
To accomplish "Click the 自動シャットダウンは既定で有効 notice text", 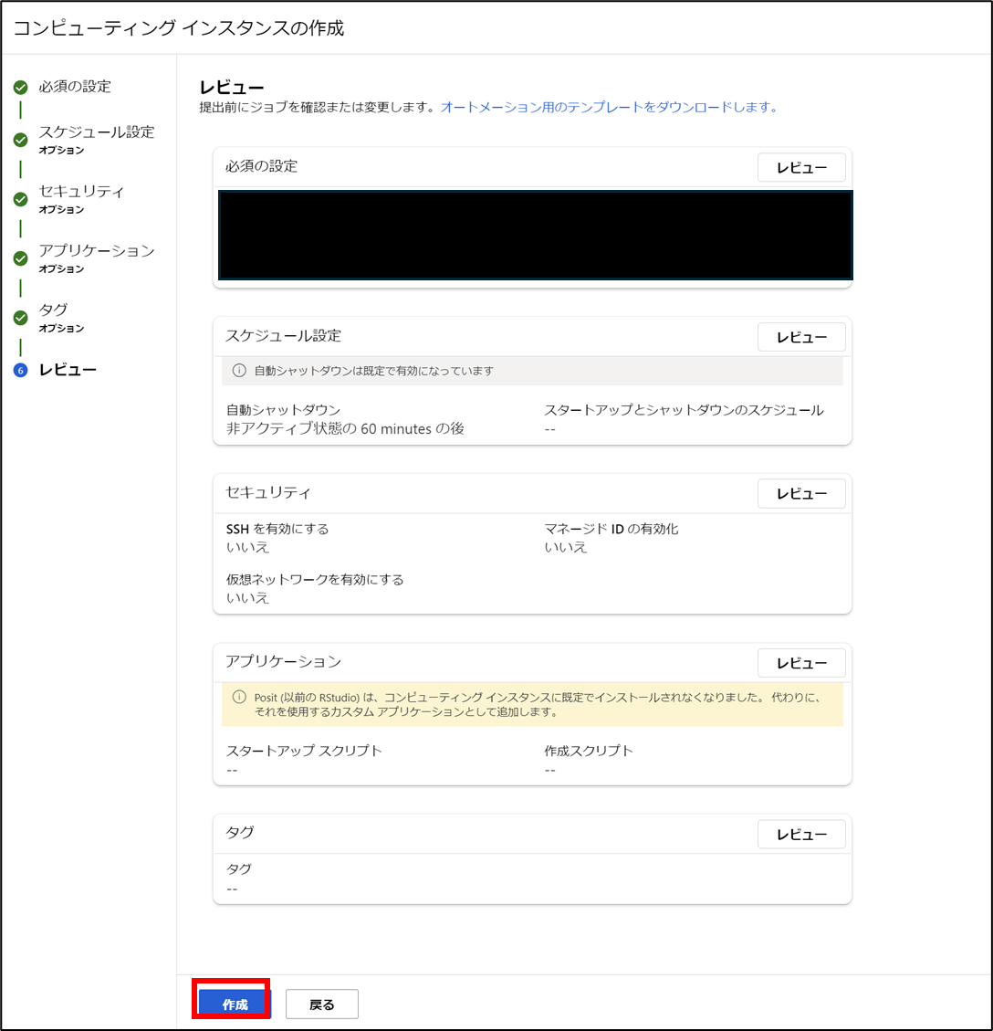I will click(x=374, y=371).
